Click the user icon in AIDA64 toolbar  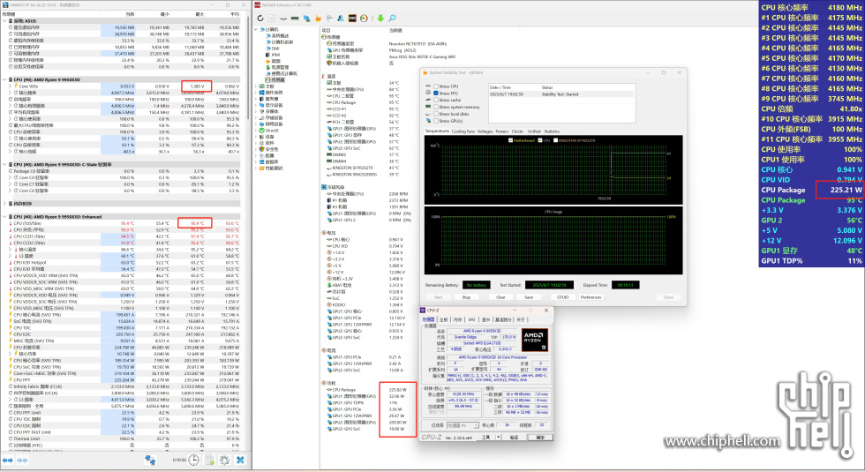point(341,19)
